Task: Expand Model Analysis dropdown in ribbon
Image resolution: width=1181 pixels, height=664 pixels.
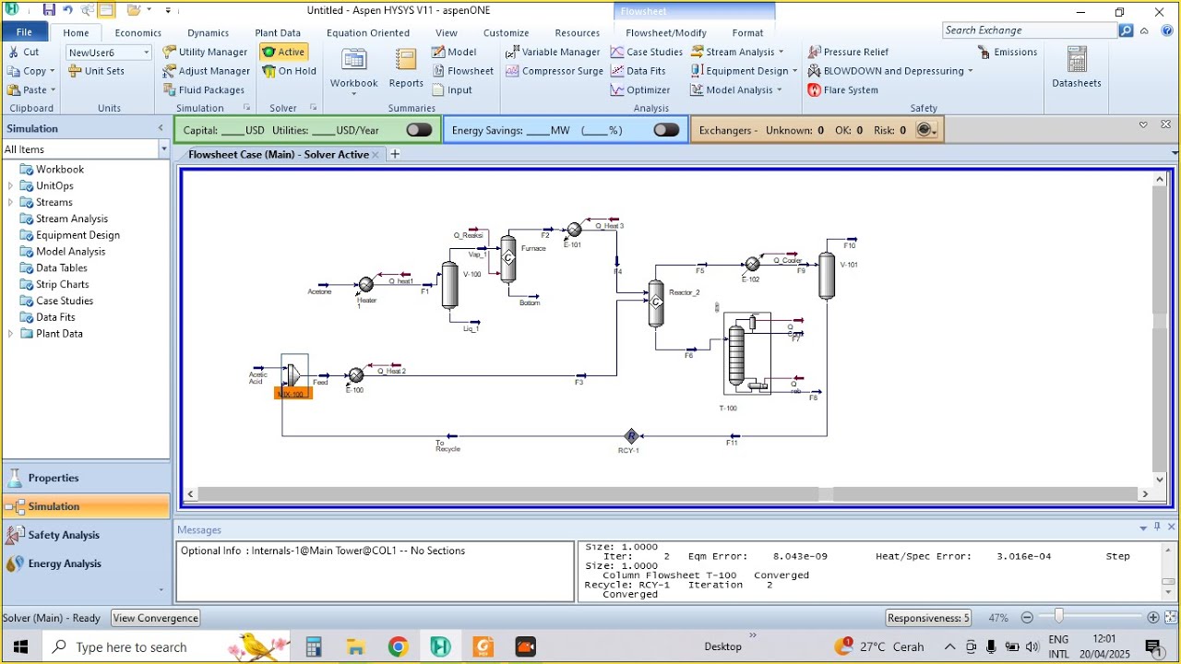Action: [x=779, y=90]
